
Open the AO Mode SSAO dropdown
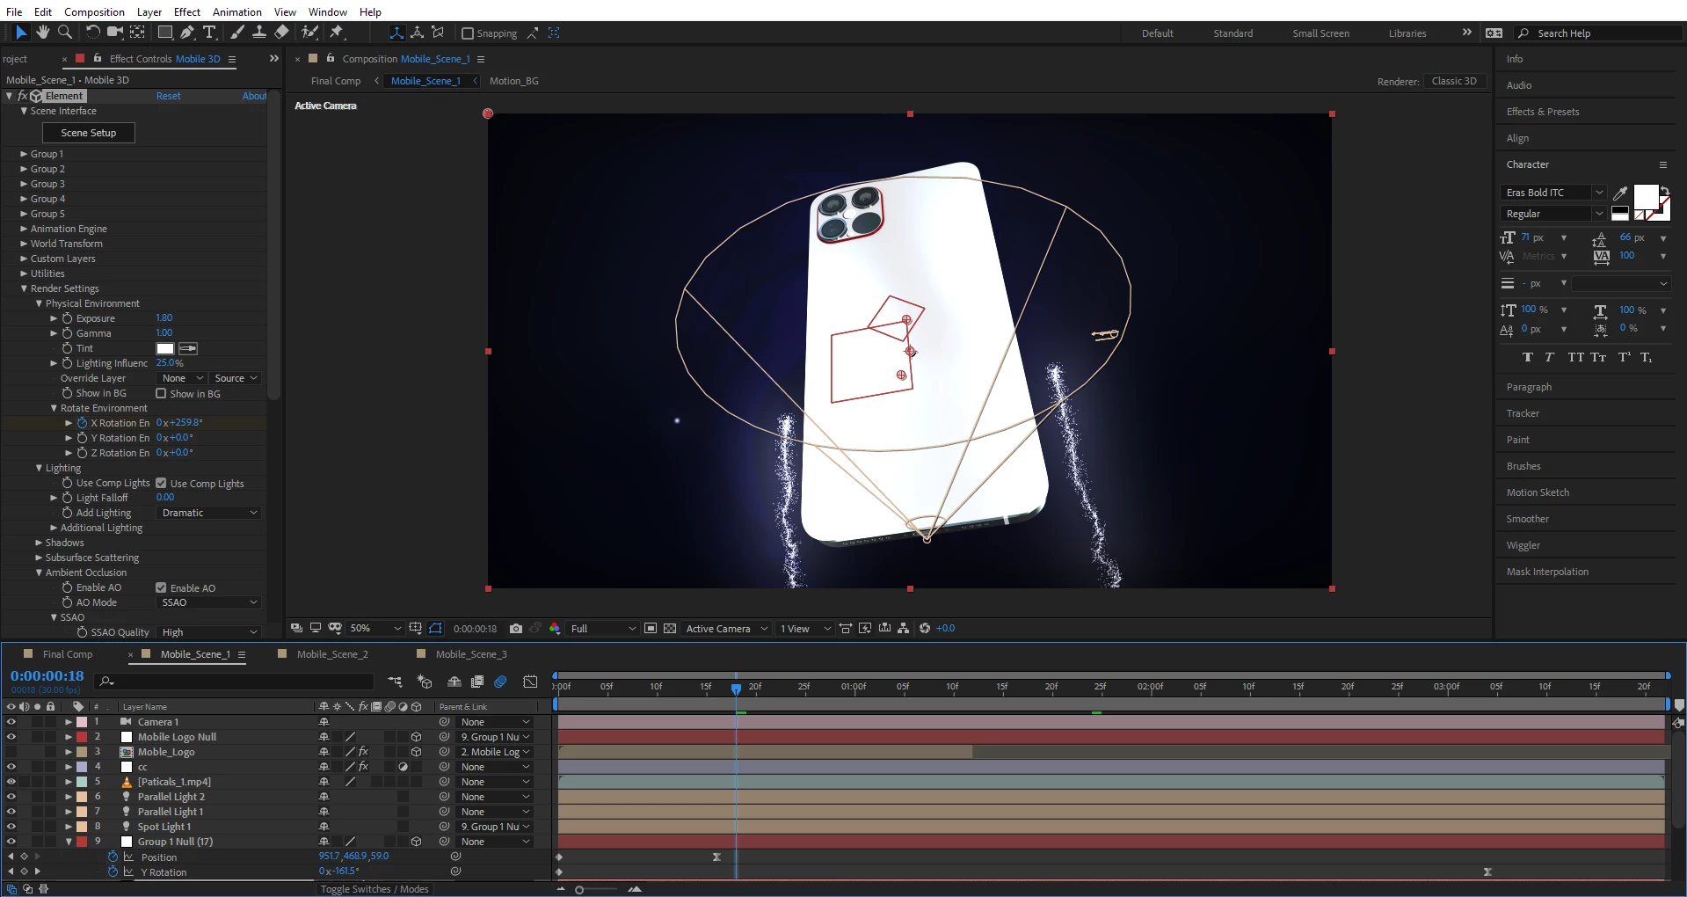tap(209, 602)
